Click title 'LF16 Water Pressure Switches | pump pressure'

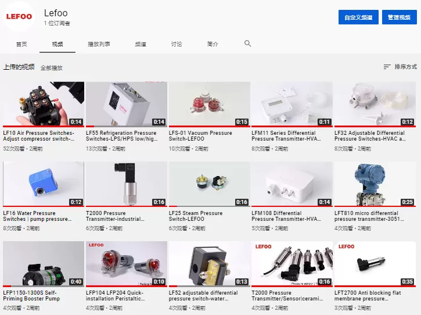(x=37, y=216)
